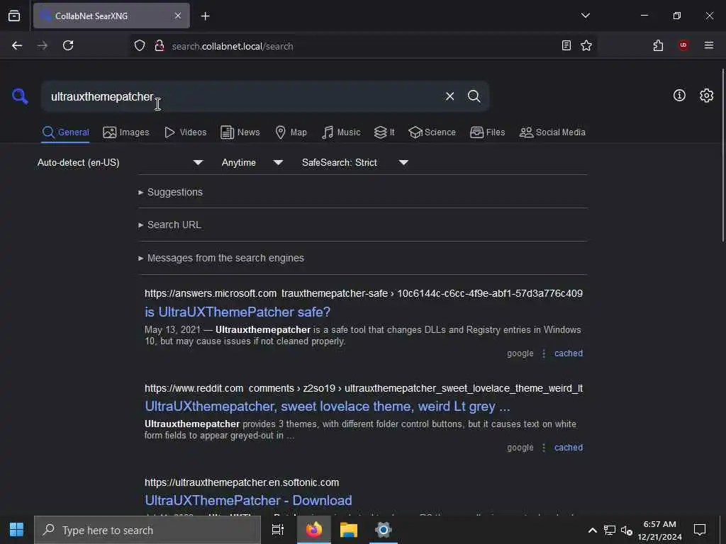Open browser extensions puzzle icon
The width and height of the screenshot is (726, 544).
pos(658,45)
